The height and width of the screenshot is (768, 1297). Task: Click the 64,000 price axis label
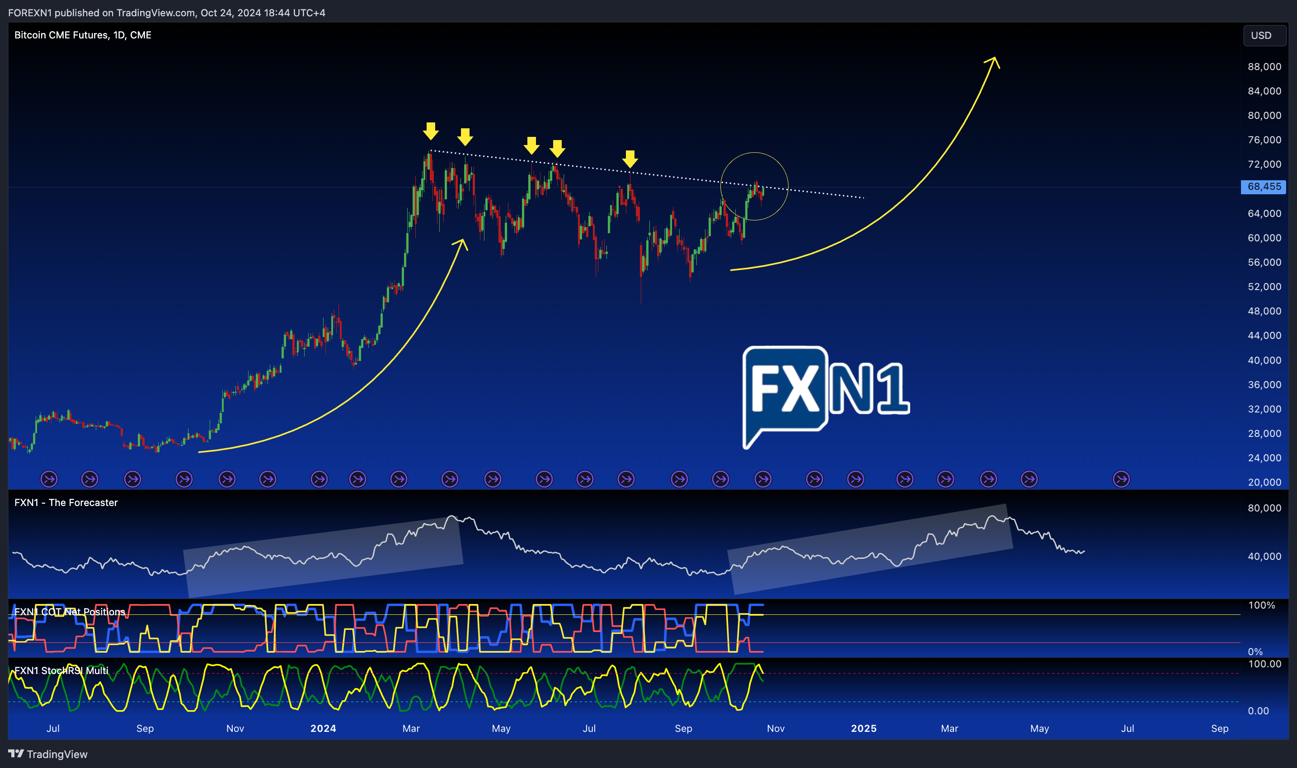(1264, 213)
